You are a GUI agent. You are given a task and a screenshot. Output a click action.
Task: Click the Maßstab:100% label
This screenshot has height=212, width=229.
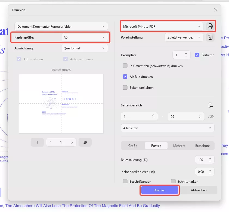click(61, 70)
